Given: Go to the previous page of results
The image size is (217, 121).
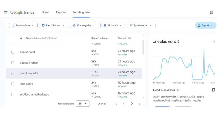Looking at the screenshot, I should [x=124, y=104].
